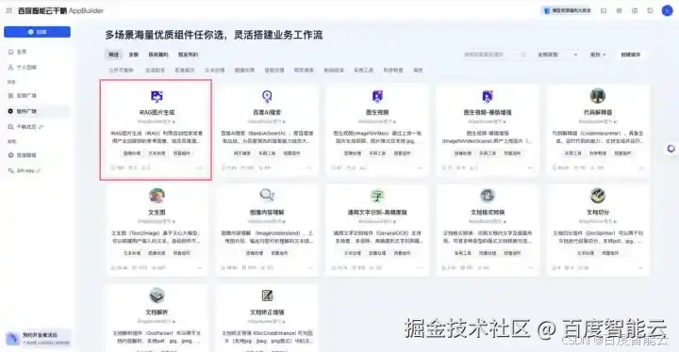Open API Key in the sidebar
Viewport: 679px width, 352px height.
[25, 170]
